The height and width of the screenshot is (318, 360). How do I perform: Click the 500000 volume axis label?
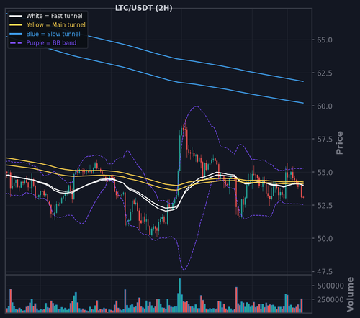click(330, 286)
